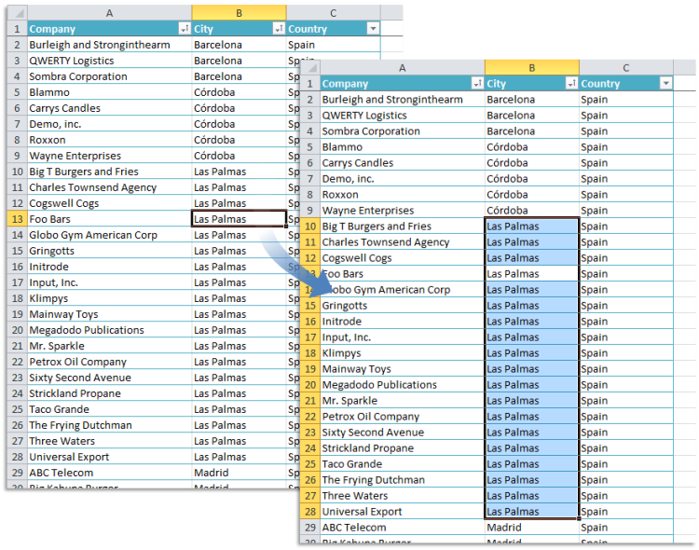Click select-all corner in front sheet

[x=310, y=68]
